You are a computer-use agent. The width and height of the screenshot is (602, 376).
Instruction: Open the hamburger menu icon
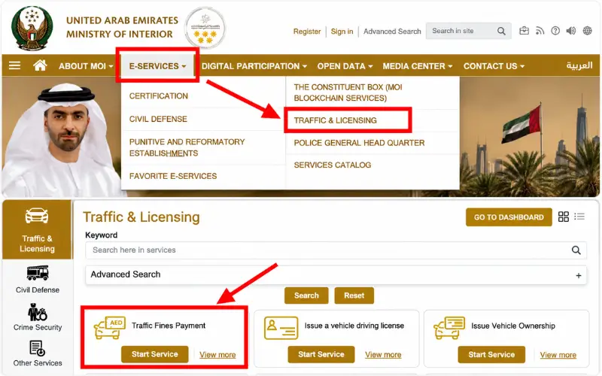[14, 65]
